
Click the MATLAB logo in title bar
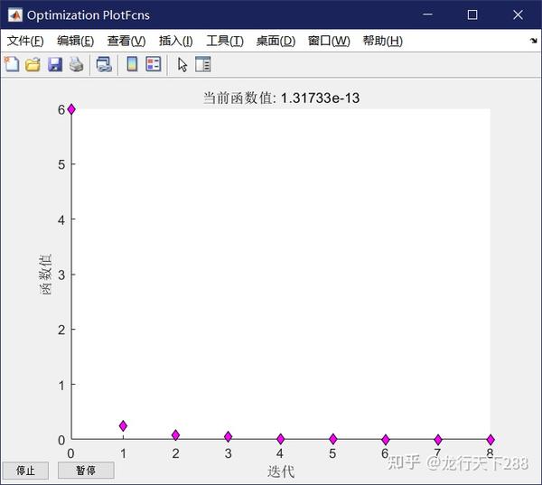click(14, 14)
